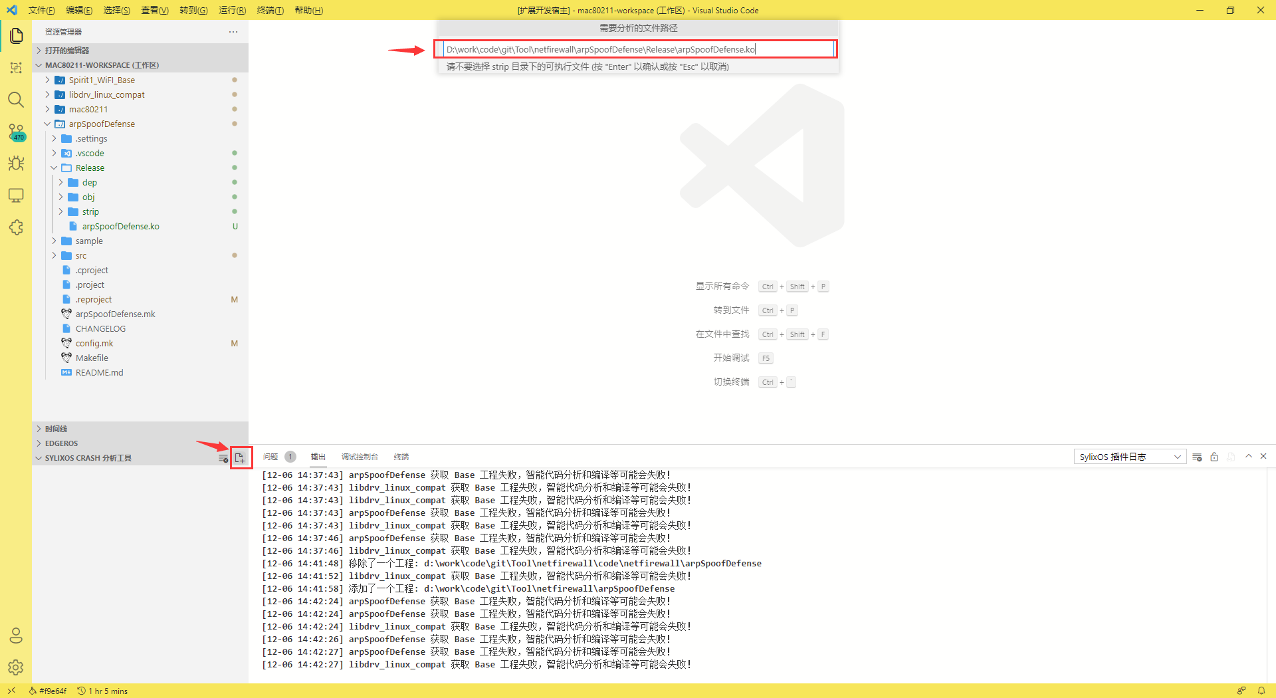Screen dimensions: 1276x698
Task: Collapse the Release folder
Action: tap(140, 168)
